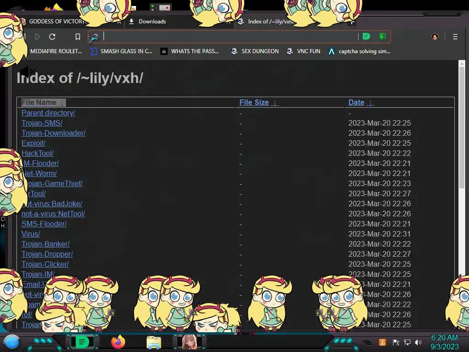Screen dimensions: 469x352
Task: Open File Explorer from the taskbar
Action: click(x=154, y=342)
